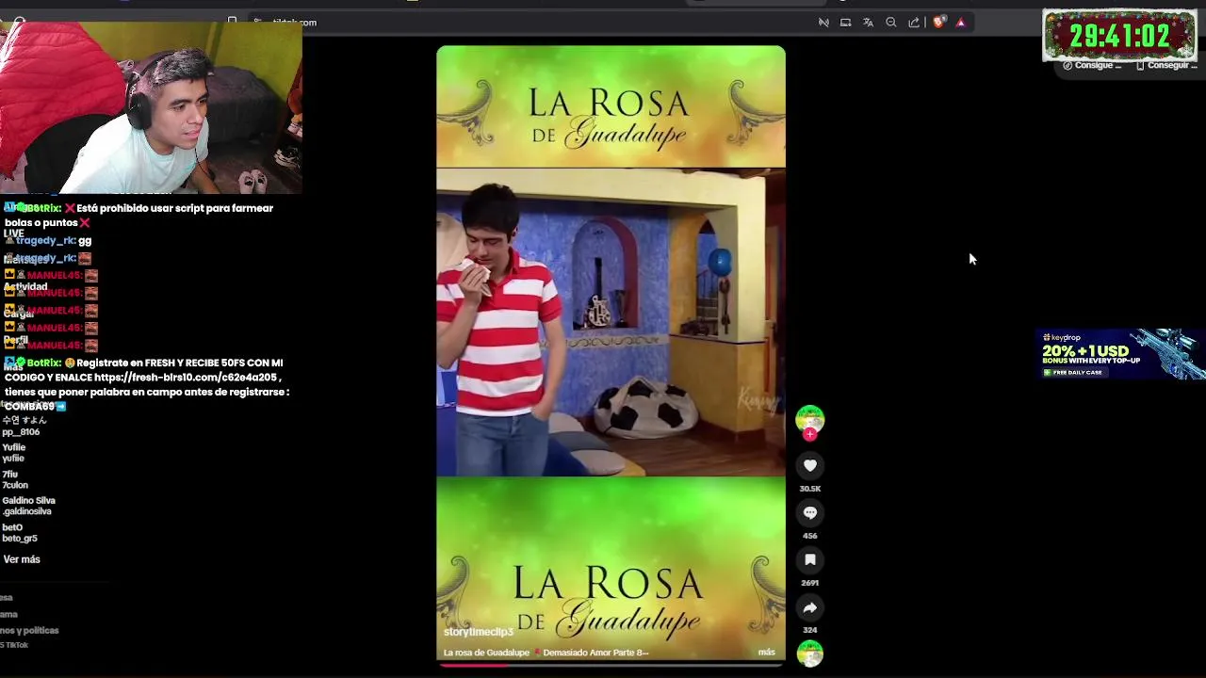Click the crossed-out media icon in address bar
Screen dimensions: 1206x678
[823, 22]
